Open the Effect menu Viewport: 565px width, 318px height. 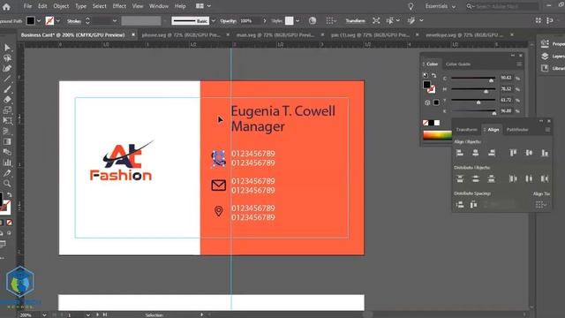tap(119, 6)
